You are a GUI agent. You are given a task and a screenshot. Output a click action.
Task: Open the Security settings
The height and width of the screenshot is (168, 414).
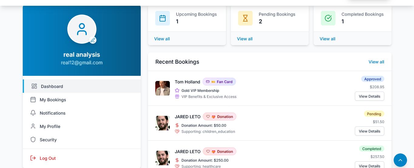(82, 139)
